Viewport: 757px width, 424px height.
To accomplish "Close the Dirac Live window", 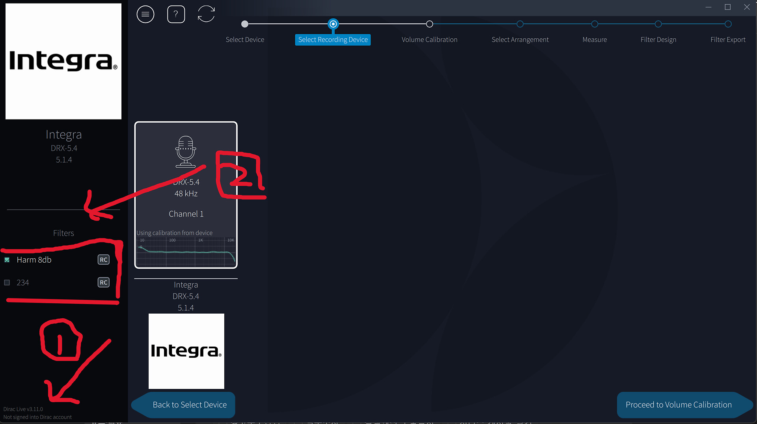I will 747,7.
